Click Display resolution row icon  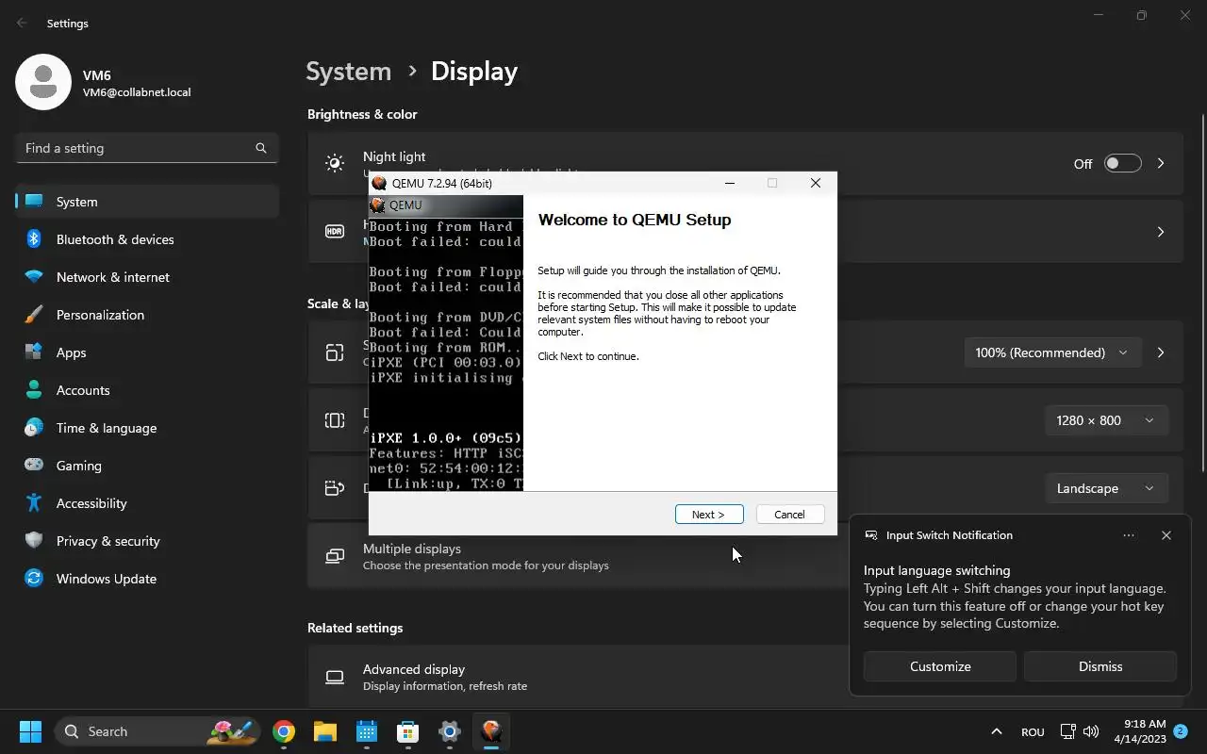tap(335, 420)
